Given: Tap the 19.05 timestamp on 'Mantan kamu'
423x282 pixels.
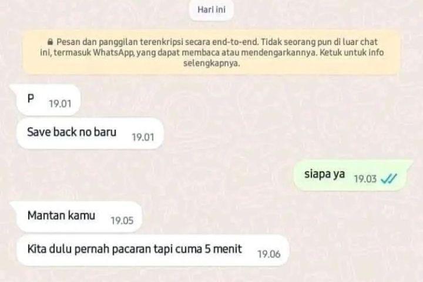Looking at the screenshot, I should tap(122, 221).
